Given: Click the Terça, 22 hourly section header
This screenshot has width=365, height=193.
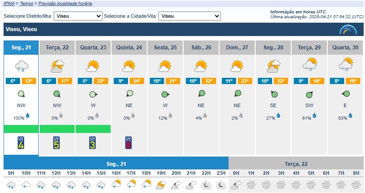Looking at the screenshot, I should [296, 164].
